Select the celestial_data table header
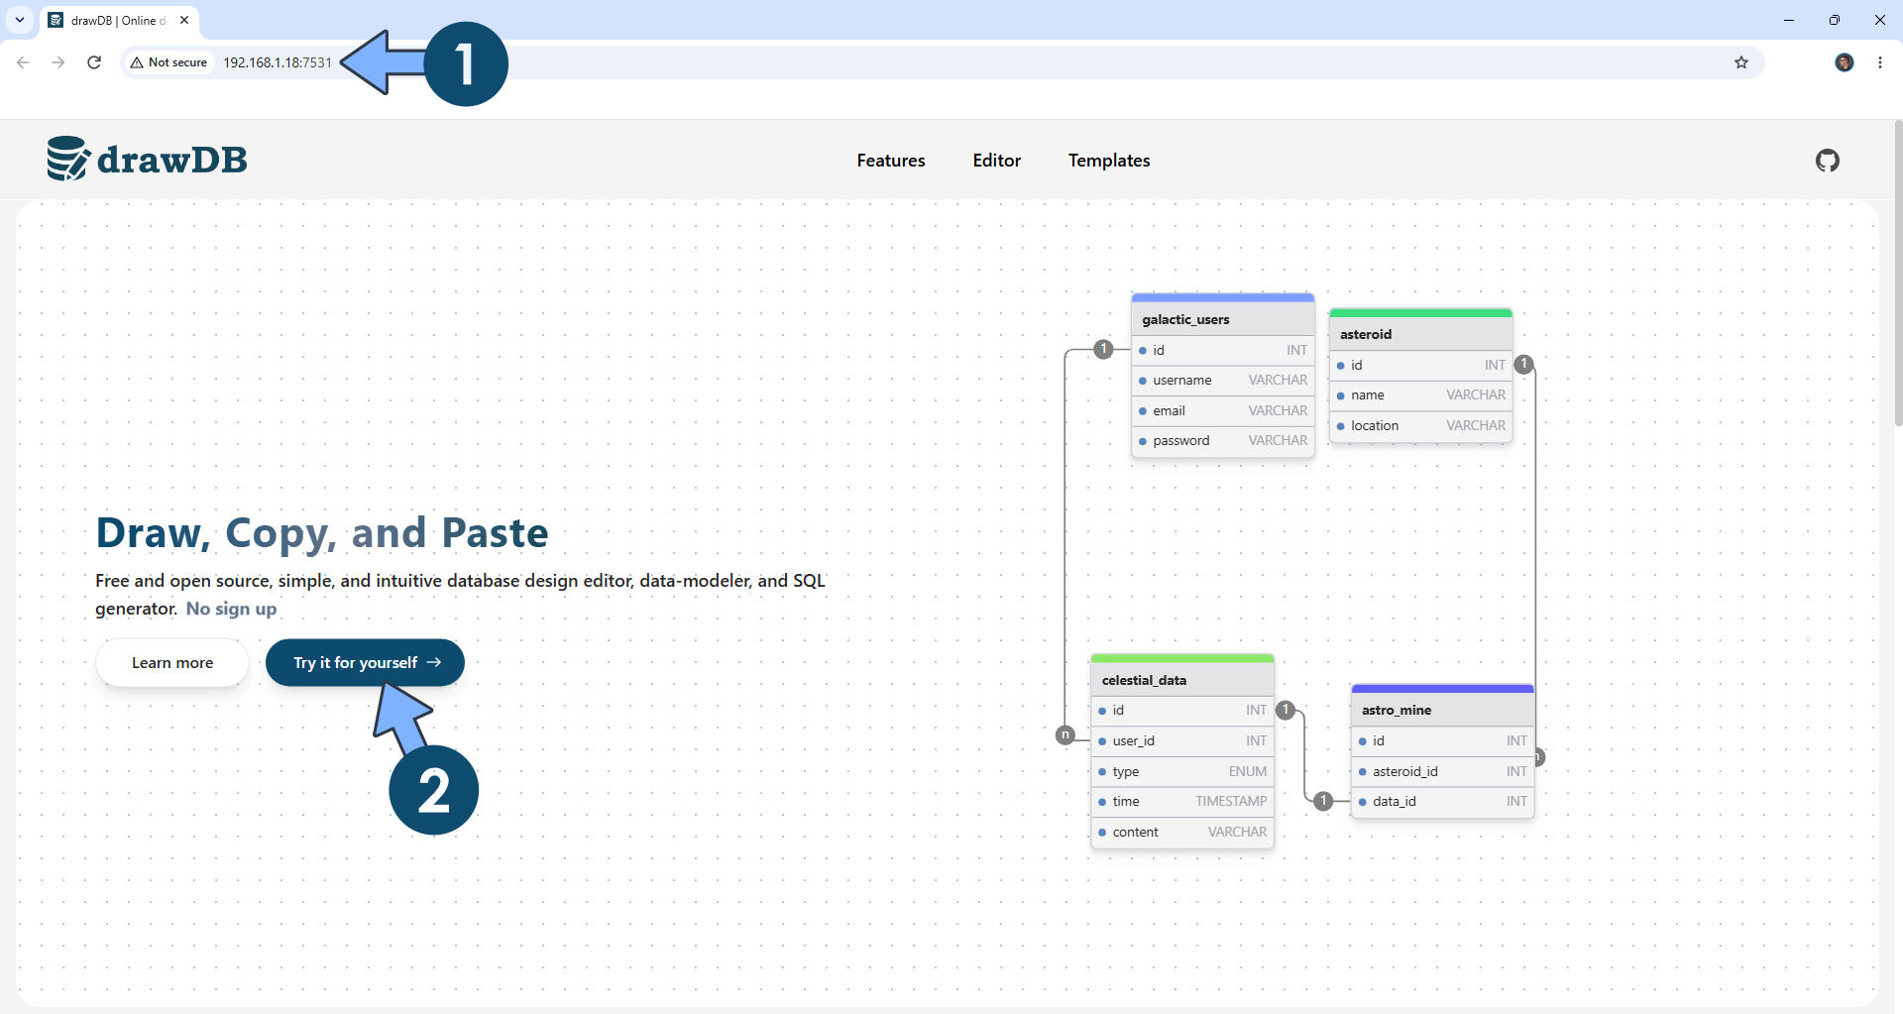 click(x=1182, y=680)
